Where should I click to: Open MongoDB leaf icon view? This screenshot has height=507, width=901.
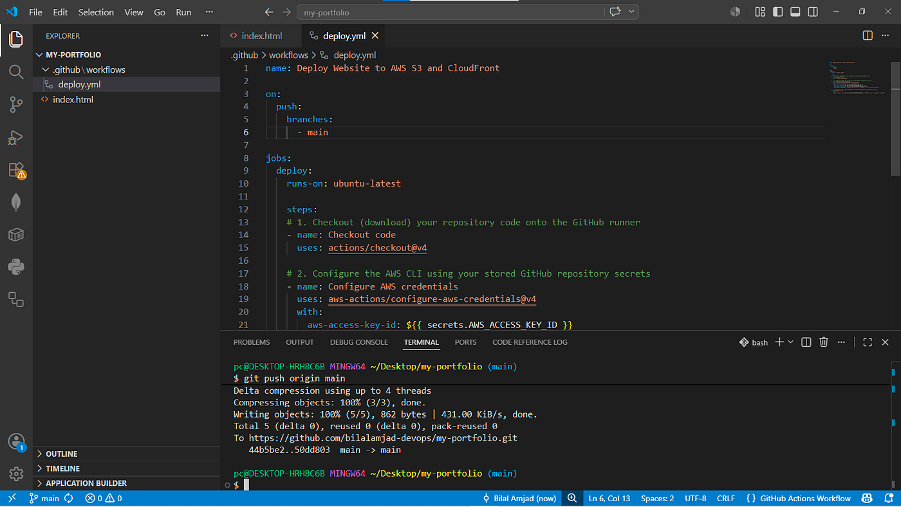[16, 202]
